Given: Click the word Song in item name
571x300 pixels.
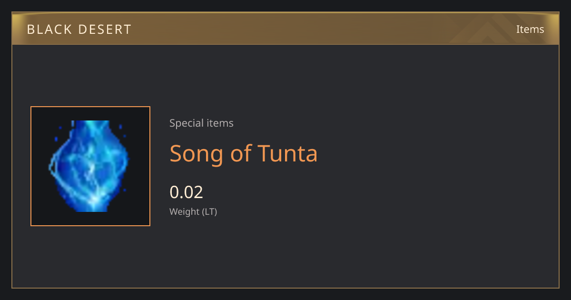Looking at the screenshot, I should point(197,154).
